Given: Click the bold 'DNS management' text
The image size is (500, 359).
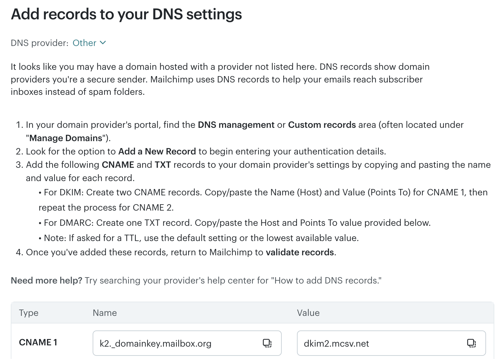Looking at the screenshot, I should [x=236, y=125].
